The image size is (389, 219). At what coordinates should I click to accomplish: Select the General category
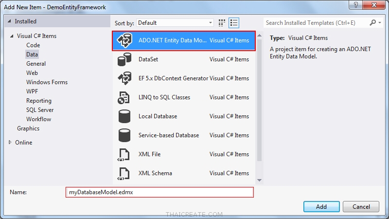(x=36, y=64)
